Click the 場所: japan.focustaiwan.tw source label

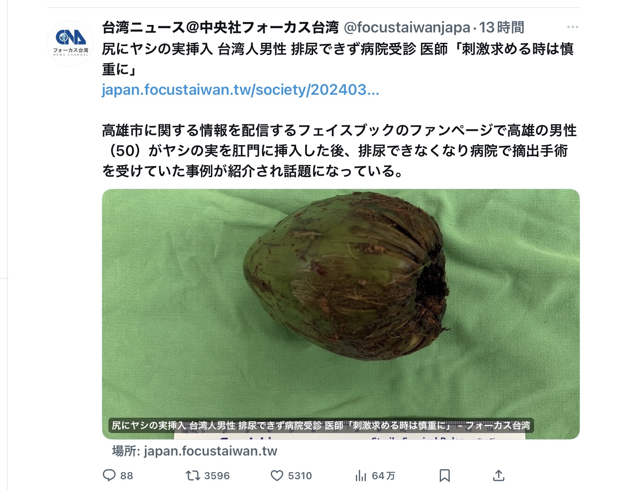pos(194,451)
